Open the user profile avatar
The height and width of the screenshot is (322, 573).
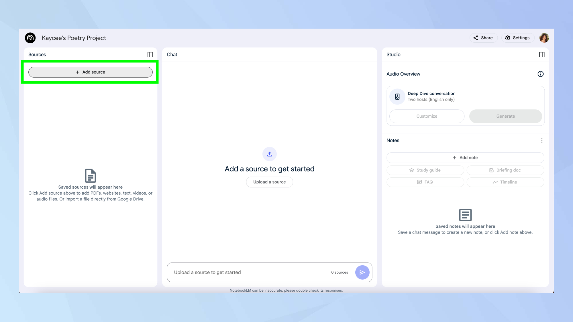coord(544,38)
